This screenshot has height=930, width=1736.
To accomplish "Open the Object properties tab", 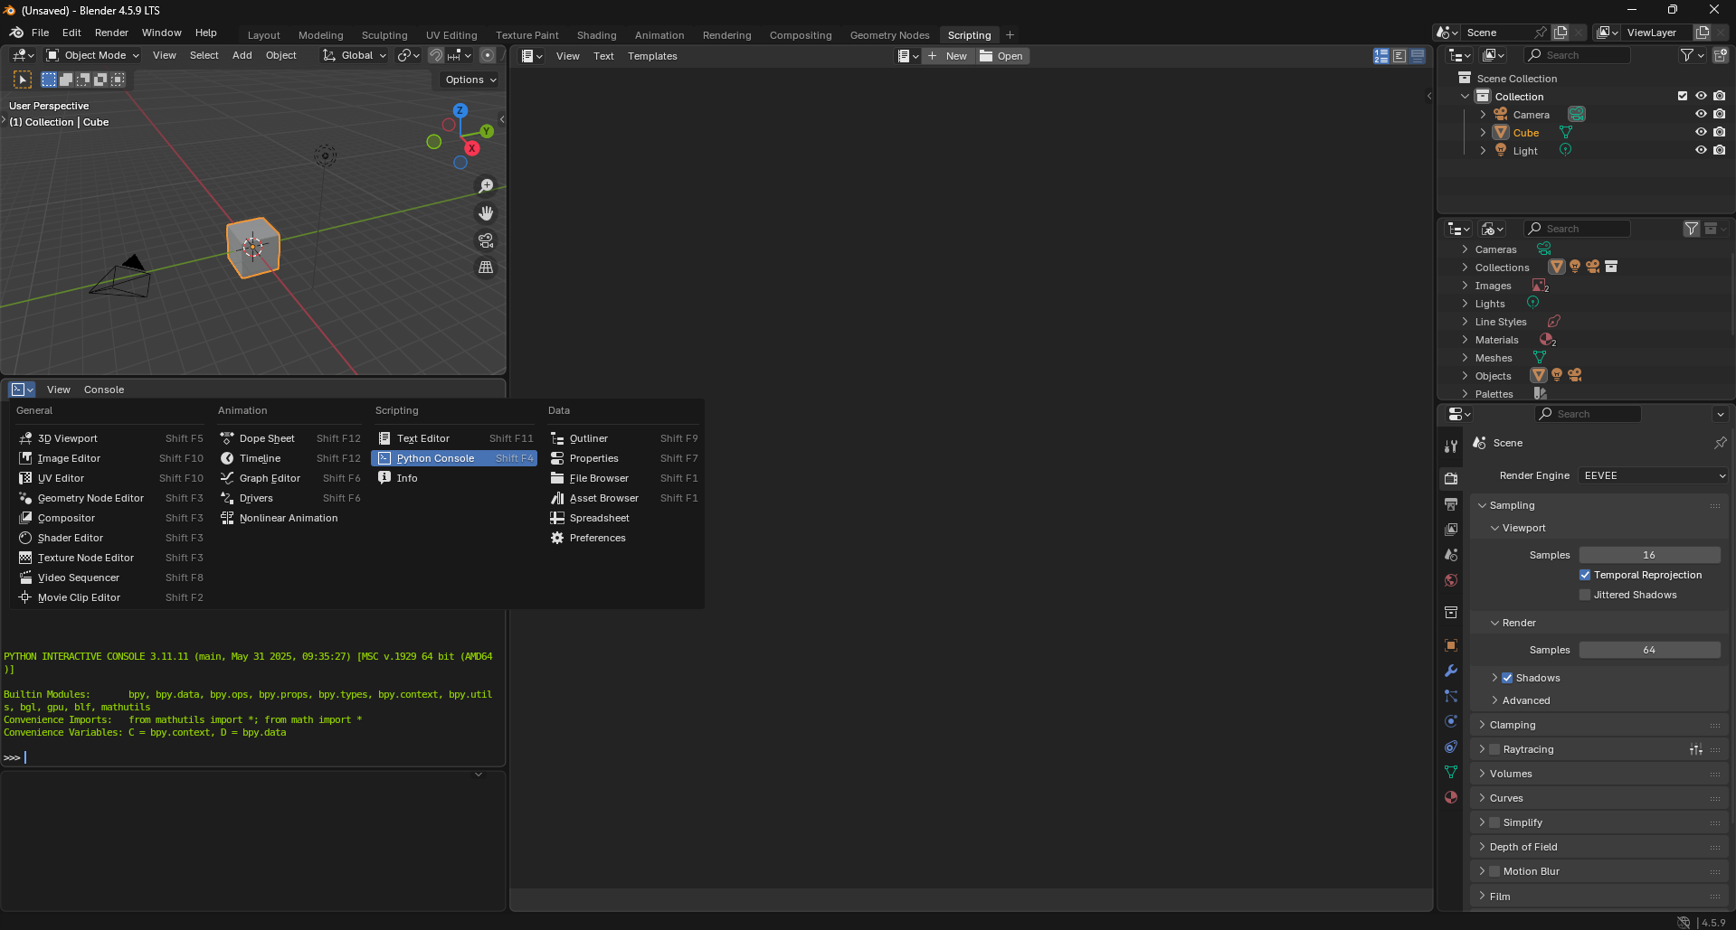I will (x=1451, y=645).
